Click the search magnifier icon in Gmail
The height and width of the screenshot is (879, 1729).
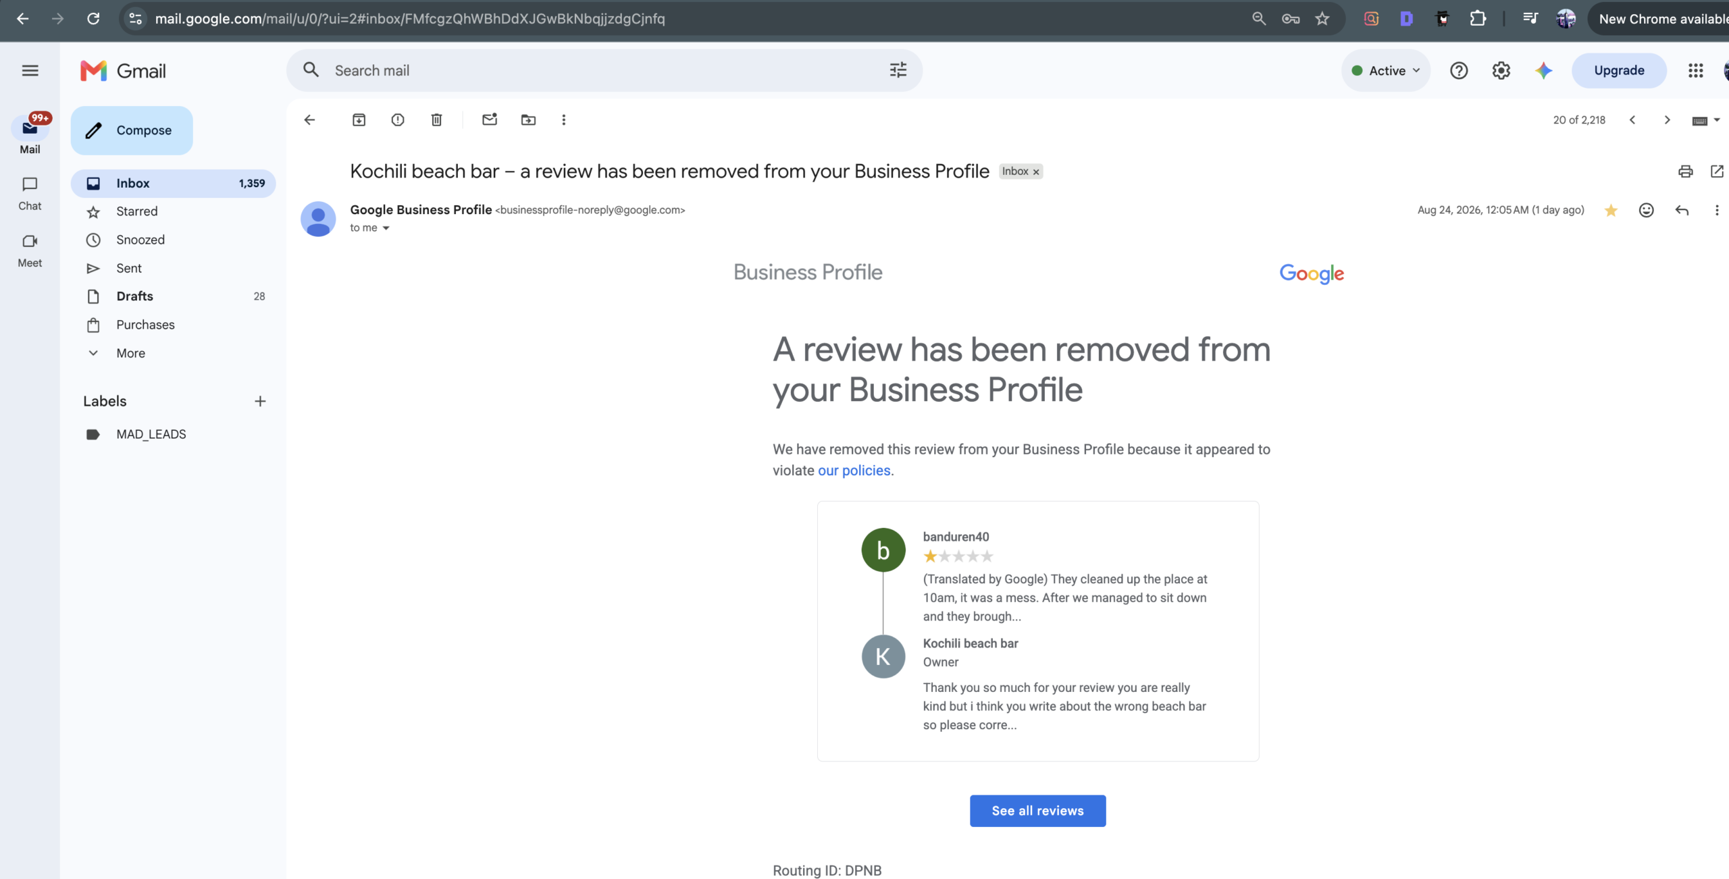(311, 70)
